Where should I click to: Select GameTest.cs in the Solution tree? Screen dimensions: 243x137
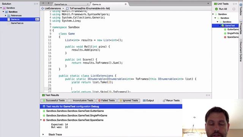pyautogui.click(x=17, y=23)
